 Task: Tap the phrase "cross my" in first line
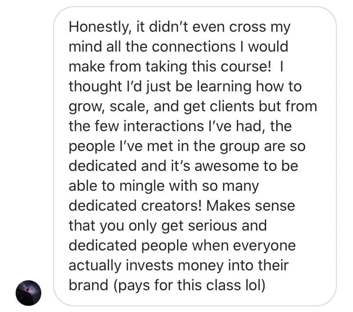pos(260,27)
